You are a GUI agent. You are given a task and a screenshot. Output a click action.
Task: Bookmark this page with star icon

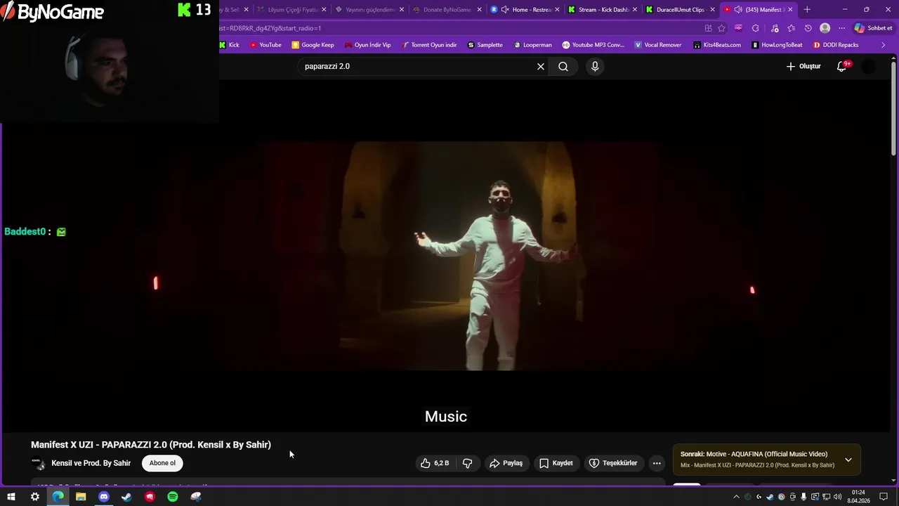pyautogui.click(x=721, y=28)
